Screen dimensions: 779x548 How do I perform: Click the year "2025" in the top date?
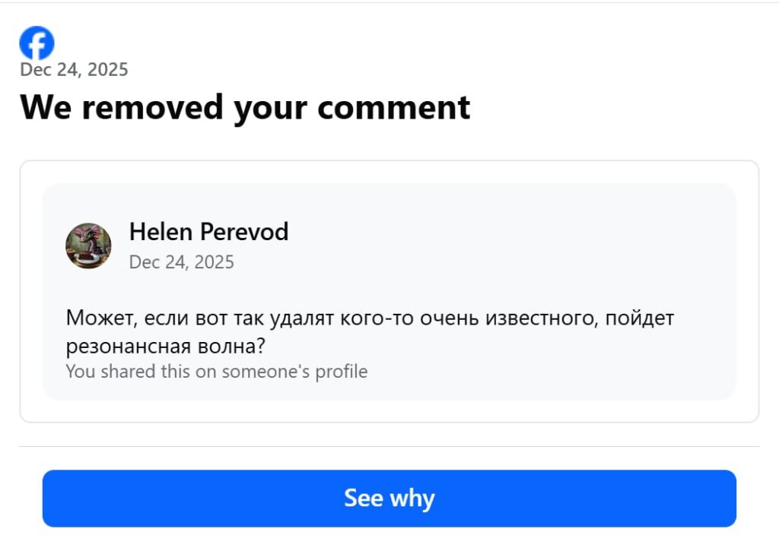[107, 70]
